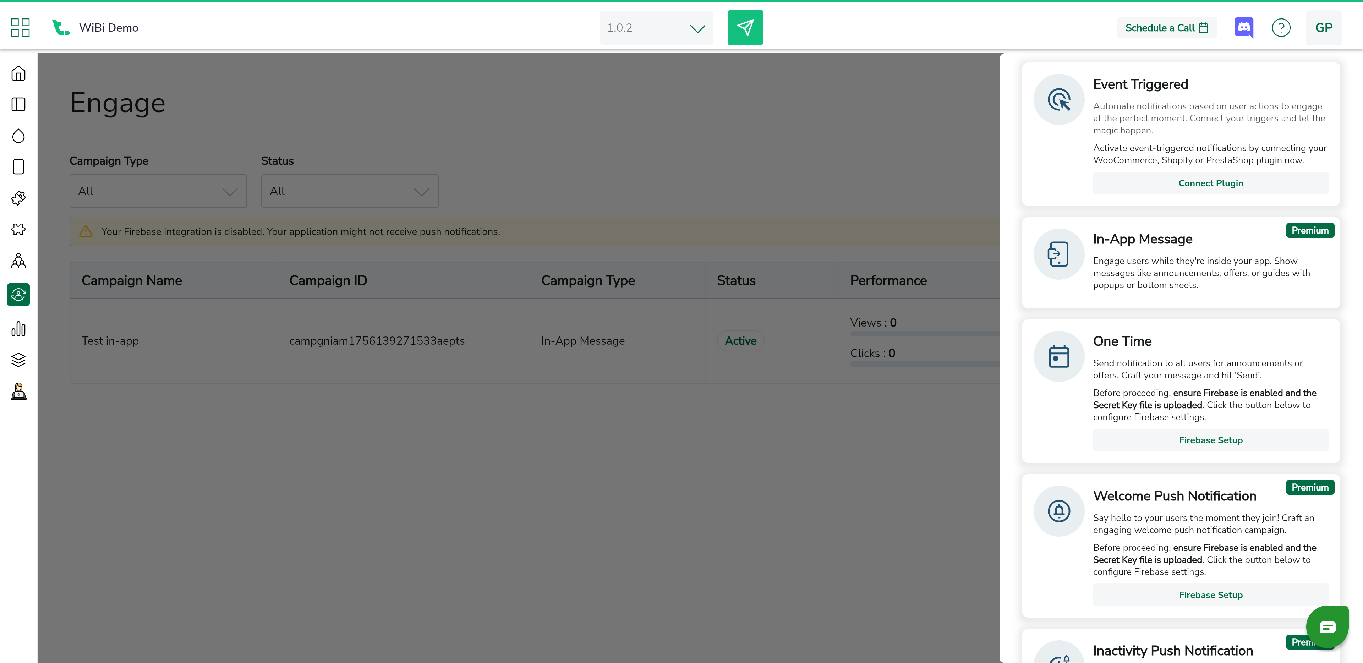Open the Status filter dropdown

click(x=349, y=191)
